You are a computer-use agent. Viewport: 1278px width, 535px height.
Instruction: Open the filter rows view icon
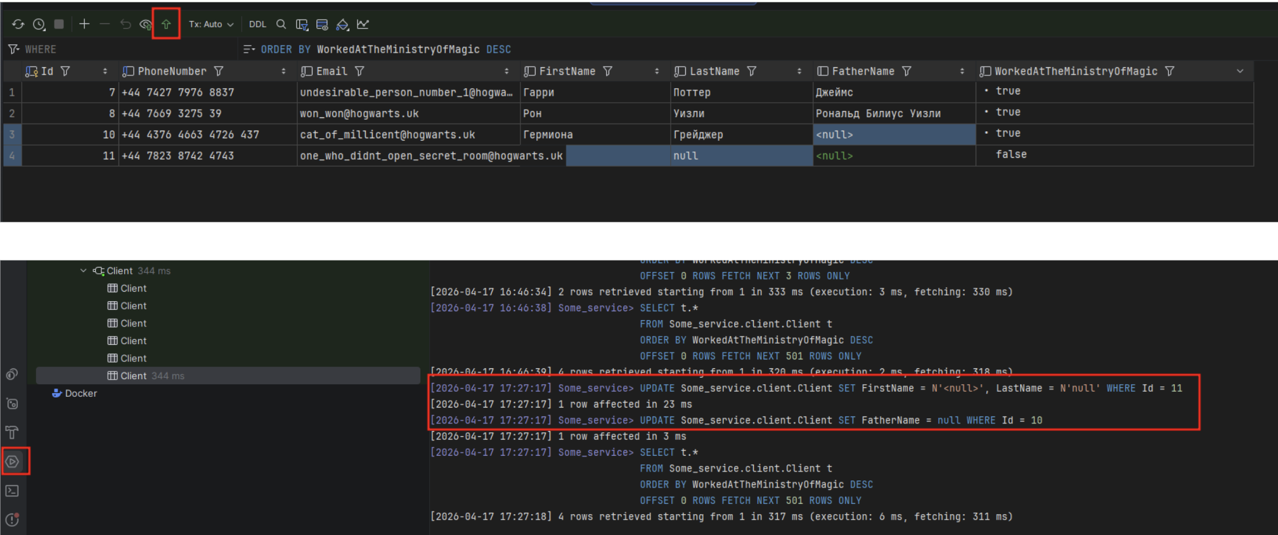[x=302, y=24]
